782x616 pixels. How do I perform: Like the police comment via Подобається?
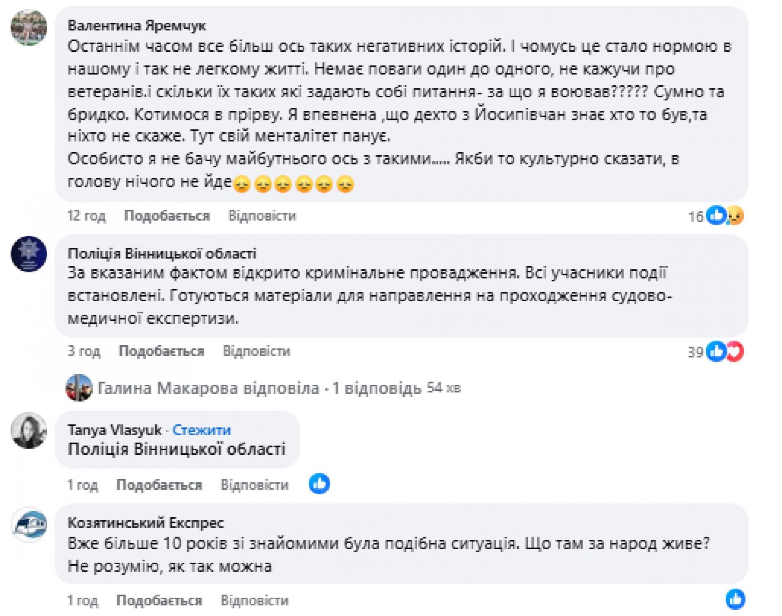click(161, 351)
